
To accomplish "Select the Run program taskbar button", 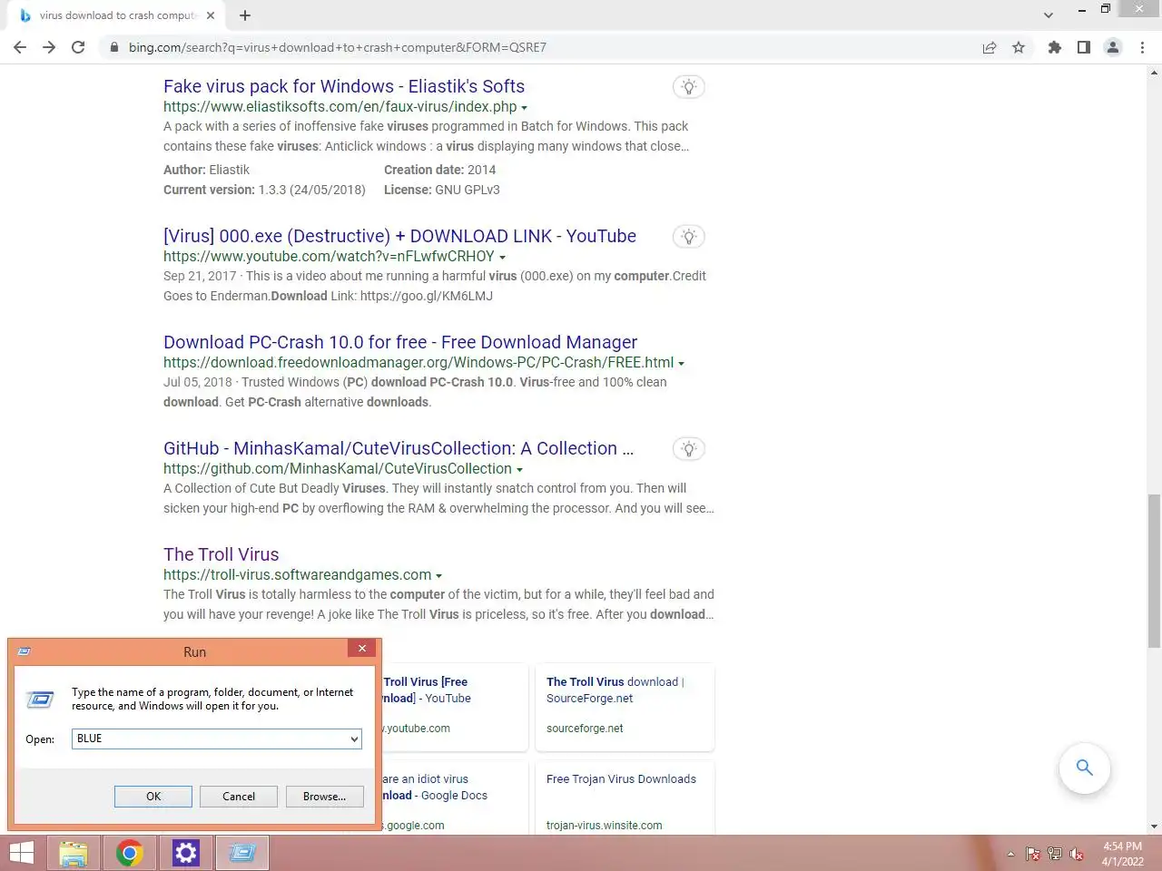I will point(242,854).
